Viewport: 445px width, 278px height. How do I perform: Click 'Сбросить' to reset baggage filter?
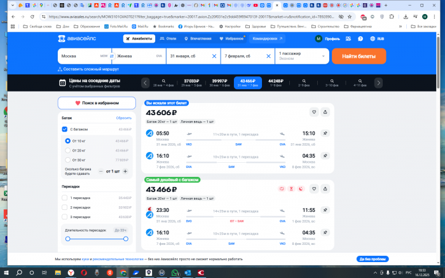123,118
